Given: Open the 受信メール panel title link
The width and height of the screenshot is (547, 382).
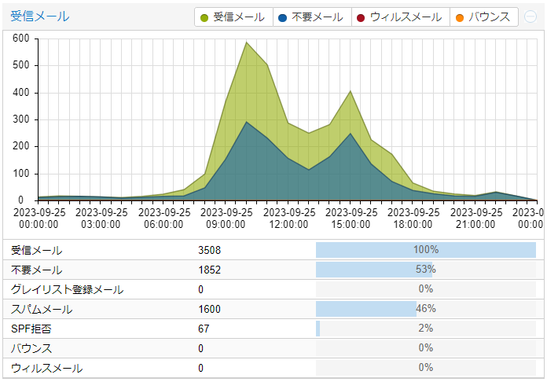Looking at the screenshot, I should 40,17.
